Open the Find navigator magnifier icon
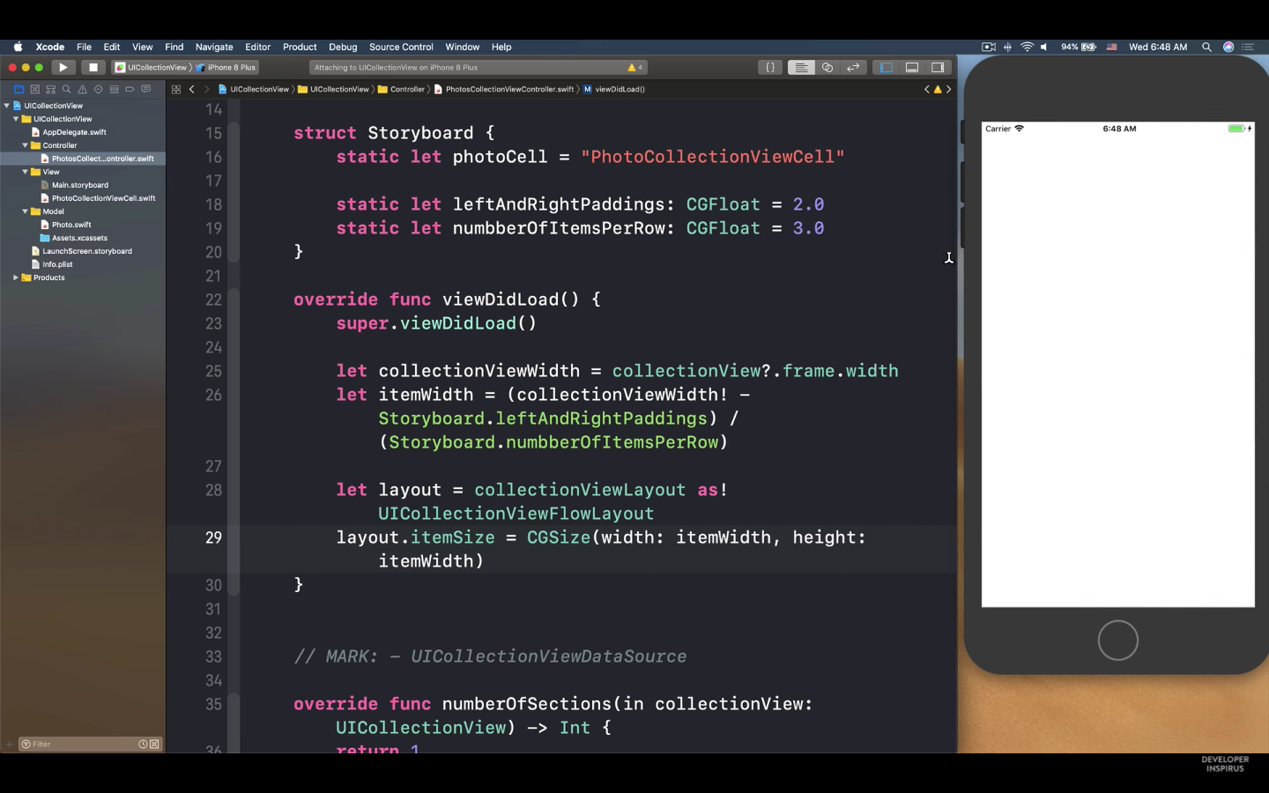This screenshot has width=1269, height=793. (x=66, y=89)
